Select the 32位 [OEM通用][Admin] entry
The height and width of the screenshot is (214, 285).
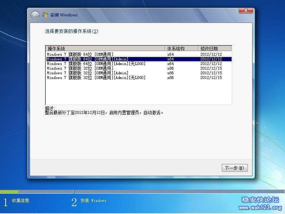(87, 73)
